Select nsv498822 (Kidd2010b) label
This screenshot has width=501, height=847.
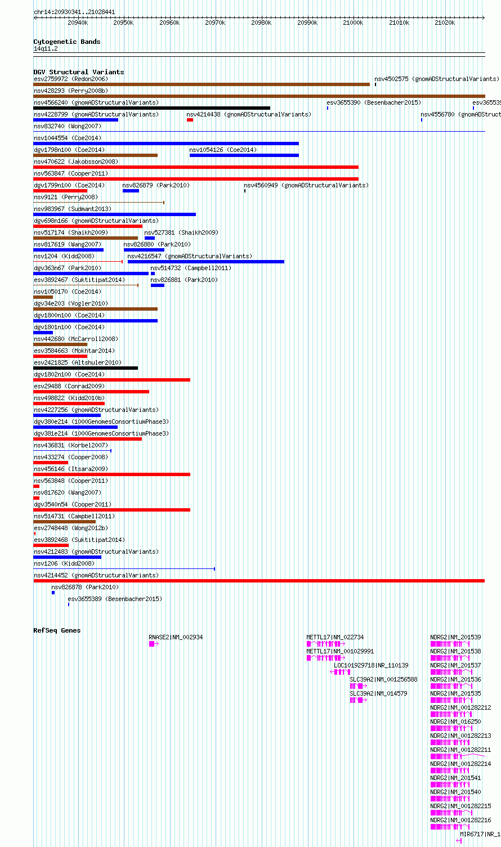[69, 398]
